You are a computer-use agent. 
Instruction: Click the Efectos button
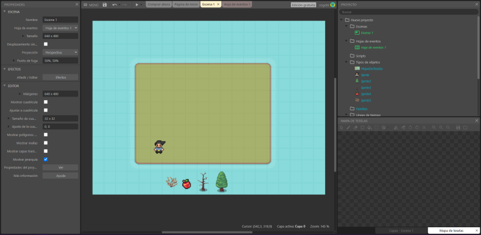tap(61, 77)
